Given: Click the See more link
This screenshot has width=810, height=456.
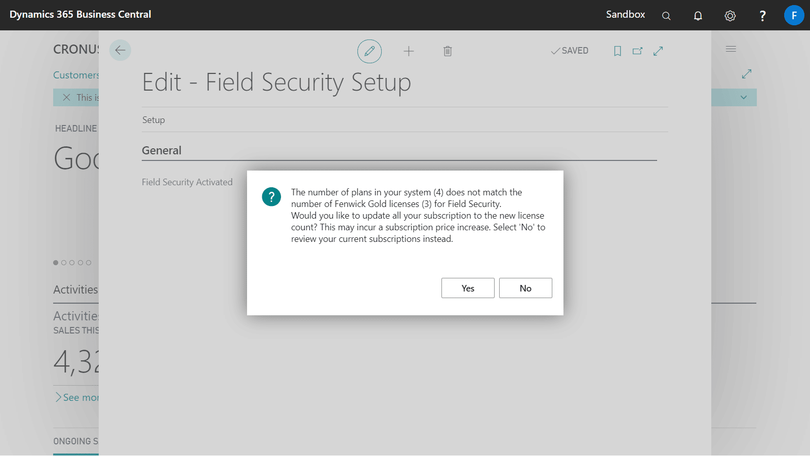Looking at the screenshot, I should [x=77, y=397].
